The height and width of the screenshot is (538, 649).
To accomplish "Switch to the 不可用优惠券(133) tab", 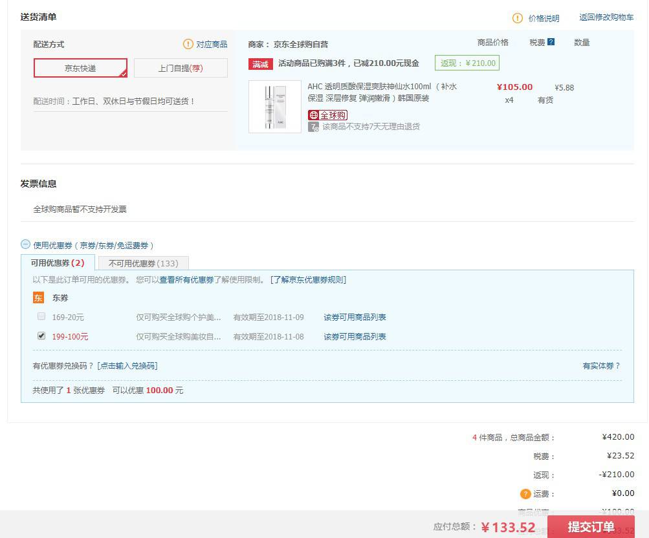I will click(x=144, y=263).
